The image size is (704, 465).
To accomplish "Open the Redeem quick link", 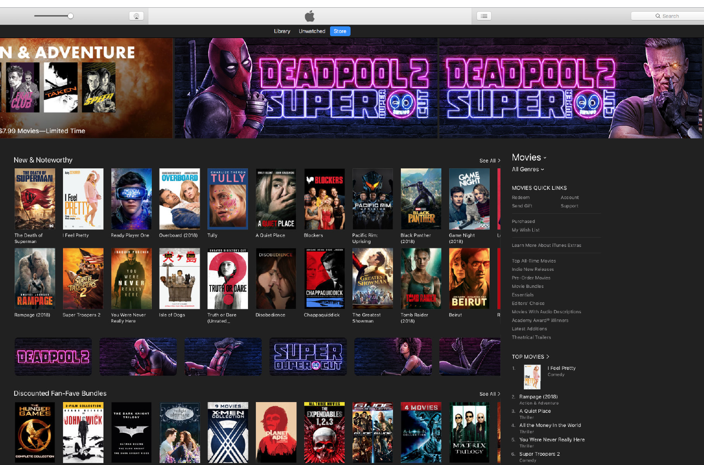I will (x=520, y=198).
